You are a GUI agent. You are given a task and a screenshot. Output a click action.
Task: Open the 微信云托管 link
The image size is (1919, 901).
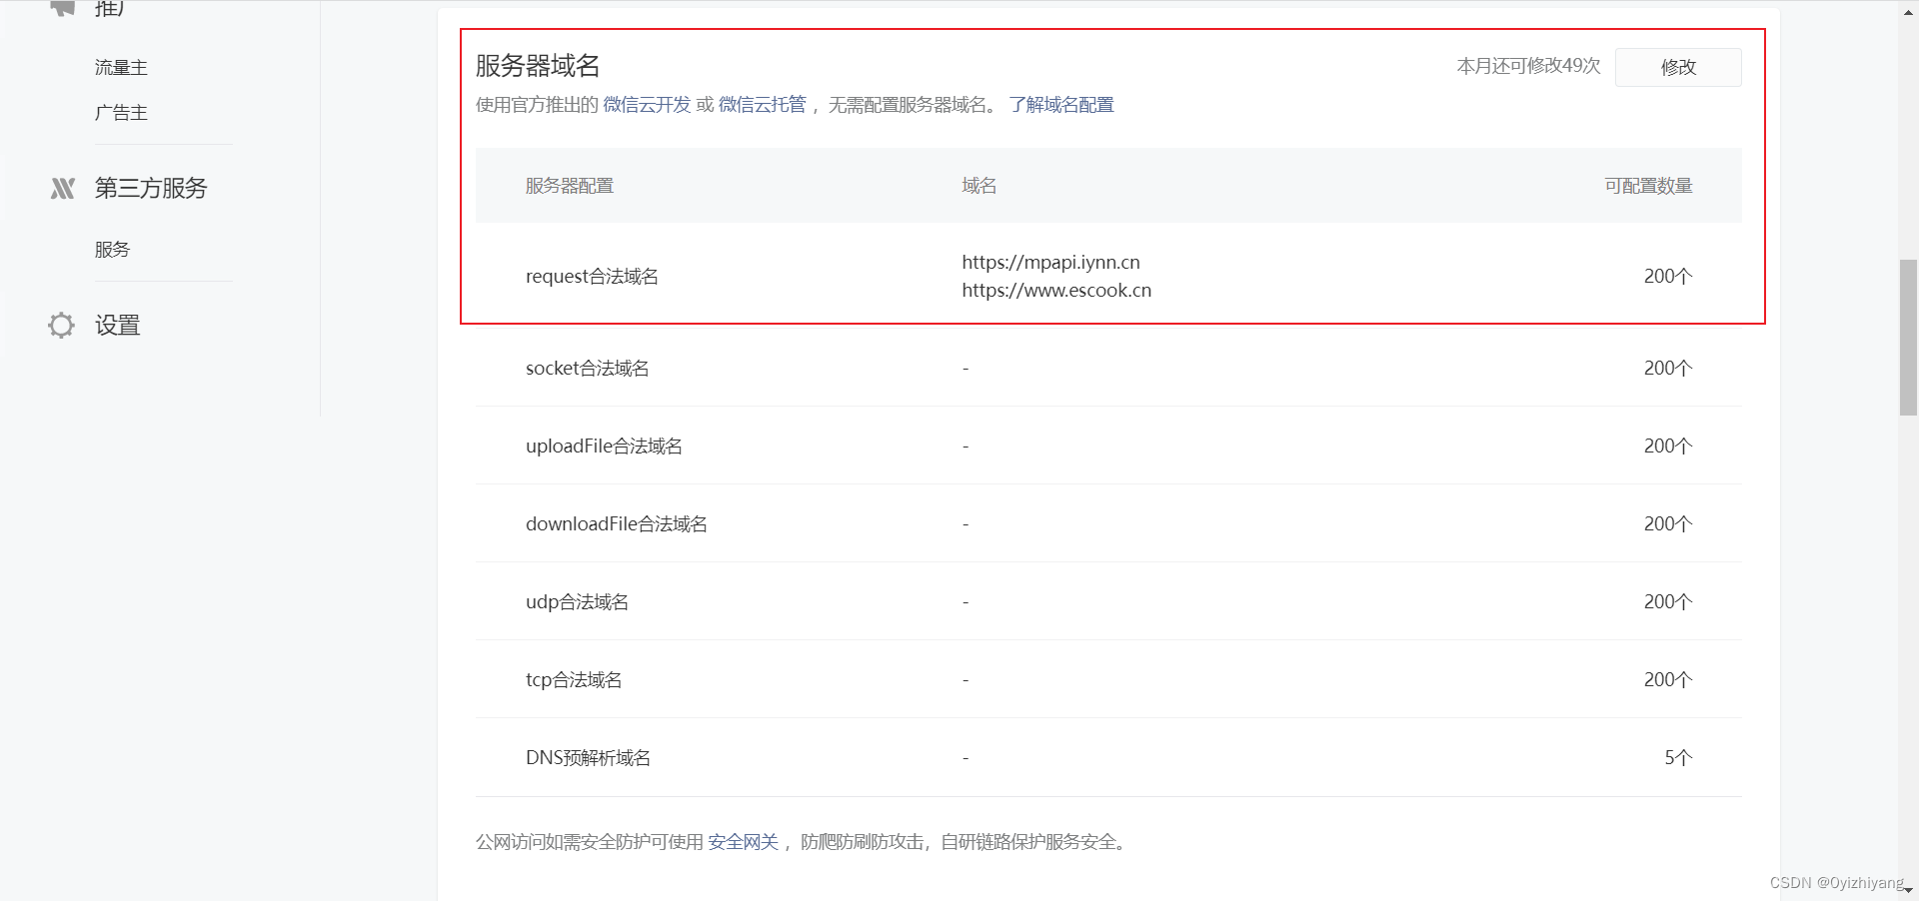(762, 105)
